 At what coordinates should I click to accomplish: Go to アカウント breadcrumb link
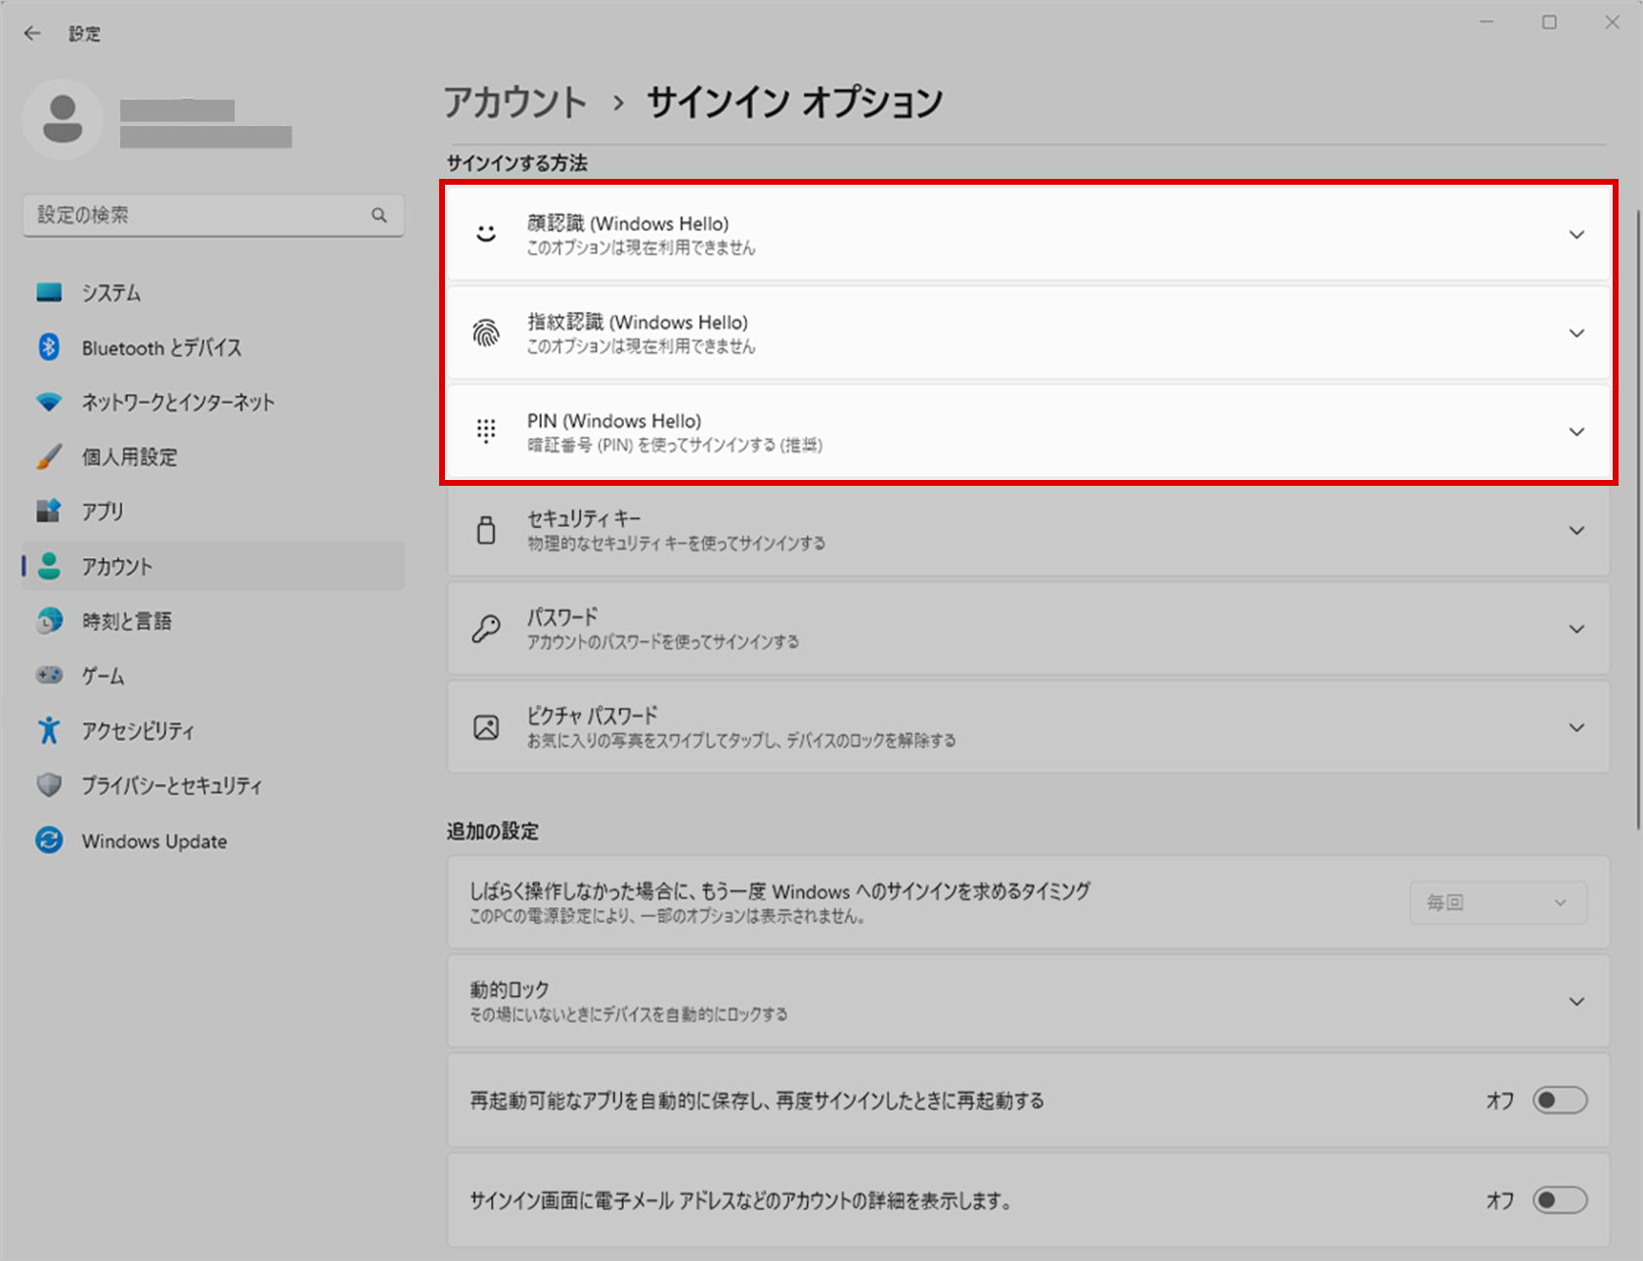coord(515,103)
